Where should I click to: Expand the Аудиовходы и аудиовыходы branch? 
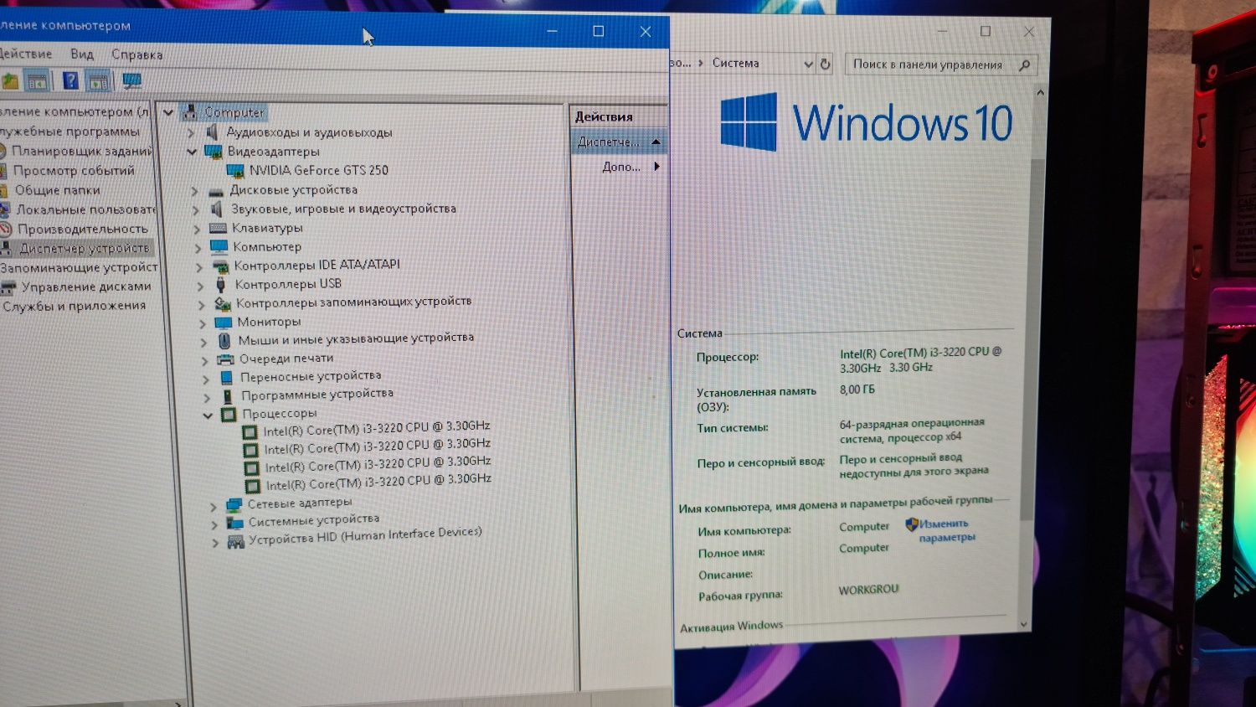point(191,132)
